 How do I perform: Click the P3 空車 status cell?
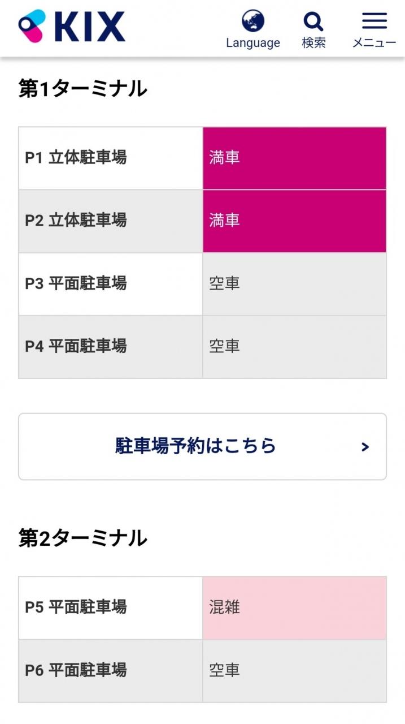pos(294,283)
